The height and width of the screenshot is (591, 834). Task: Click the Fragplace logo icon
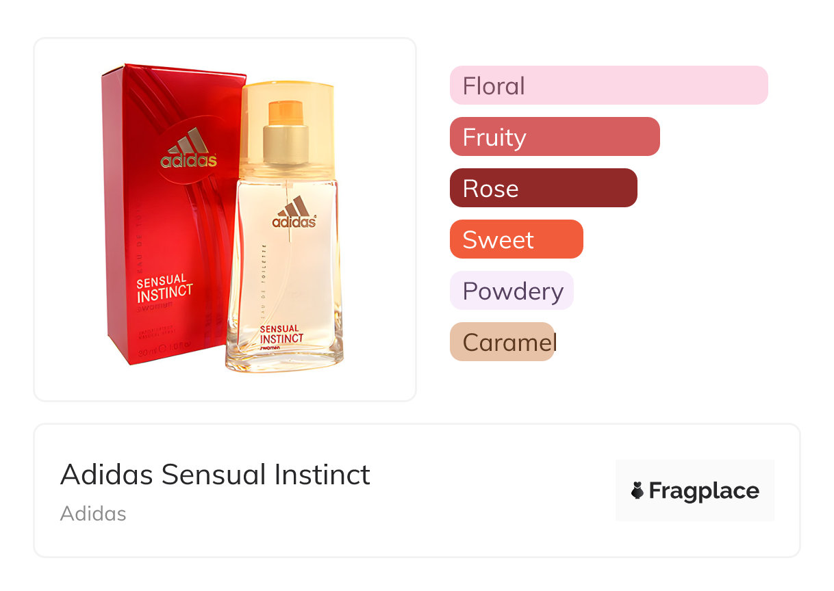click(x=637, y=490)
